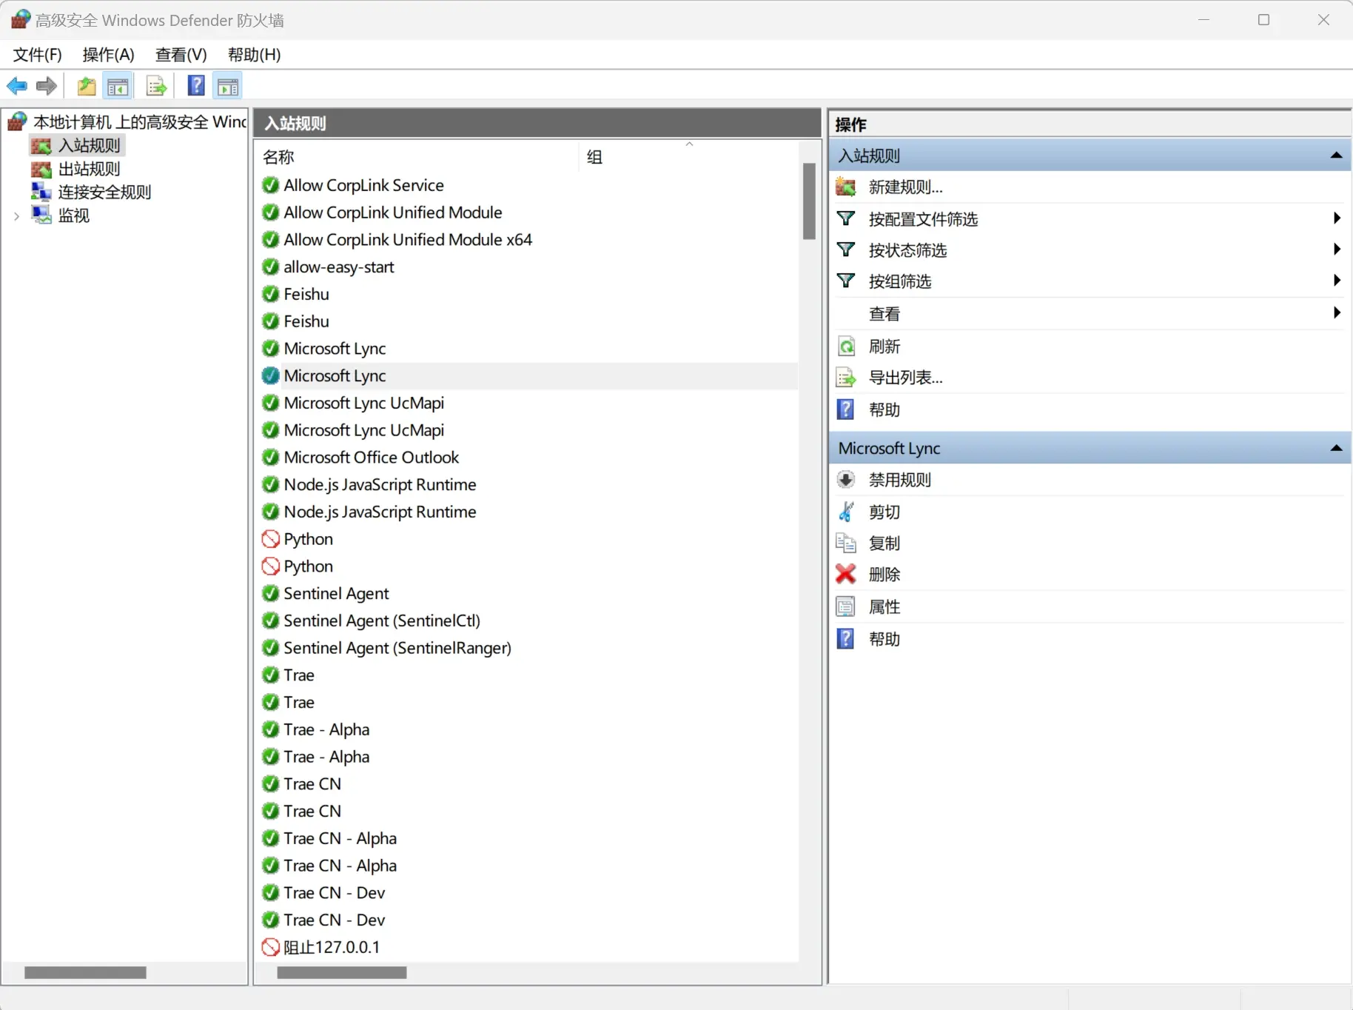Screen dimensions: 1353x1010
Task: Click the Forward arrow toolbar icon
Action: [47, 87]
